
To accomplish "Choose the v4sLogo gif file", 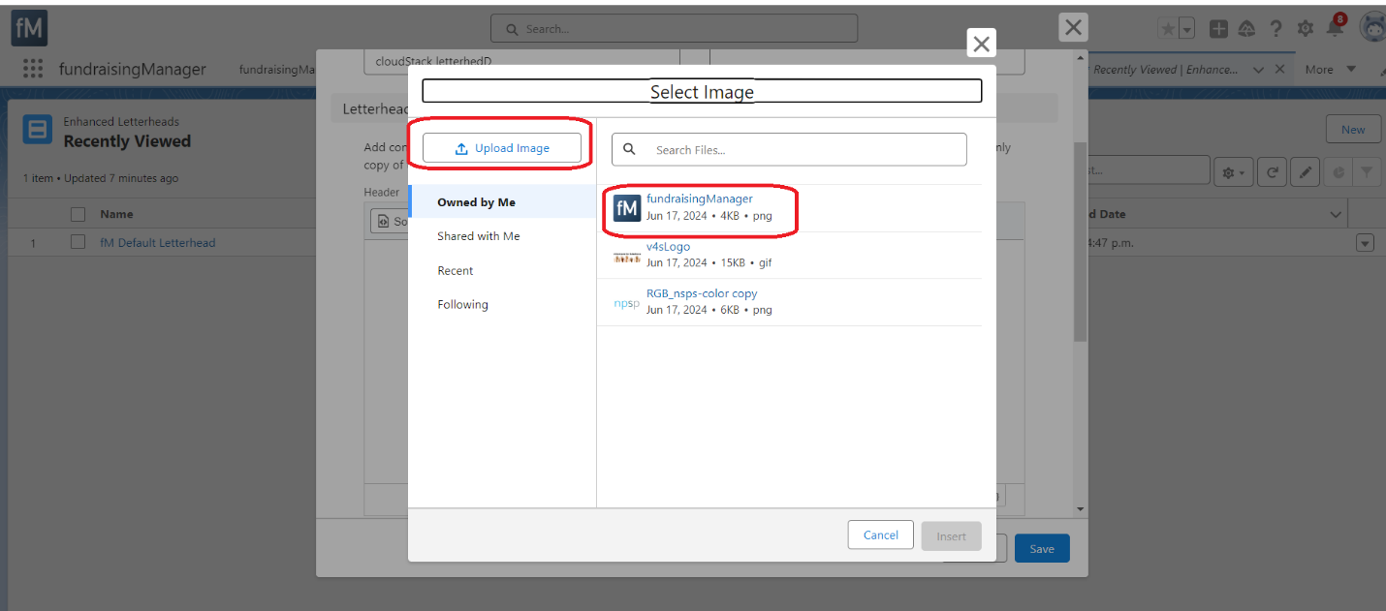I will coord(789,255).
